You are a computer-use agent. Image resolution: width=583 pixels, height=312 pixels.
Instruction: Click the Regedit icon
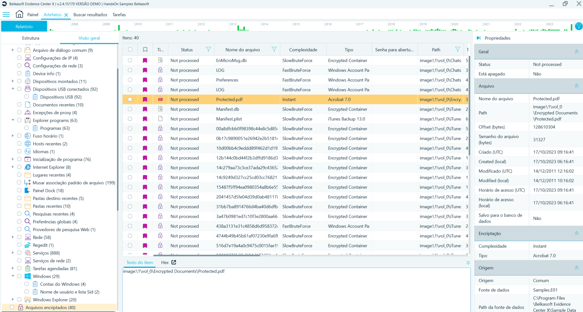[28, 245]
